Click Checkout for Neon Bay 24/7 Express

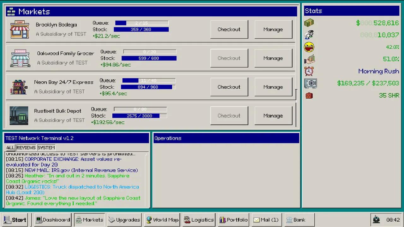(x=229, y=87)
